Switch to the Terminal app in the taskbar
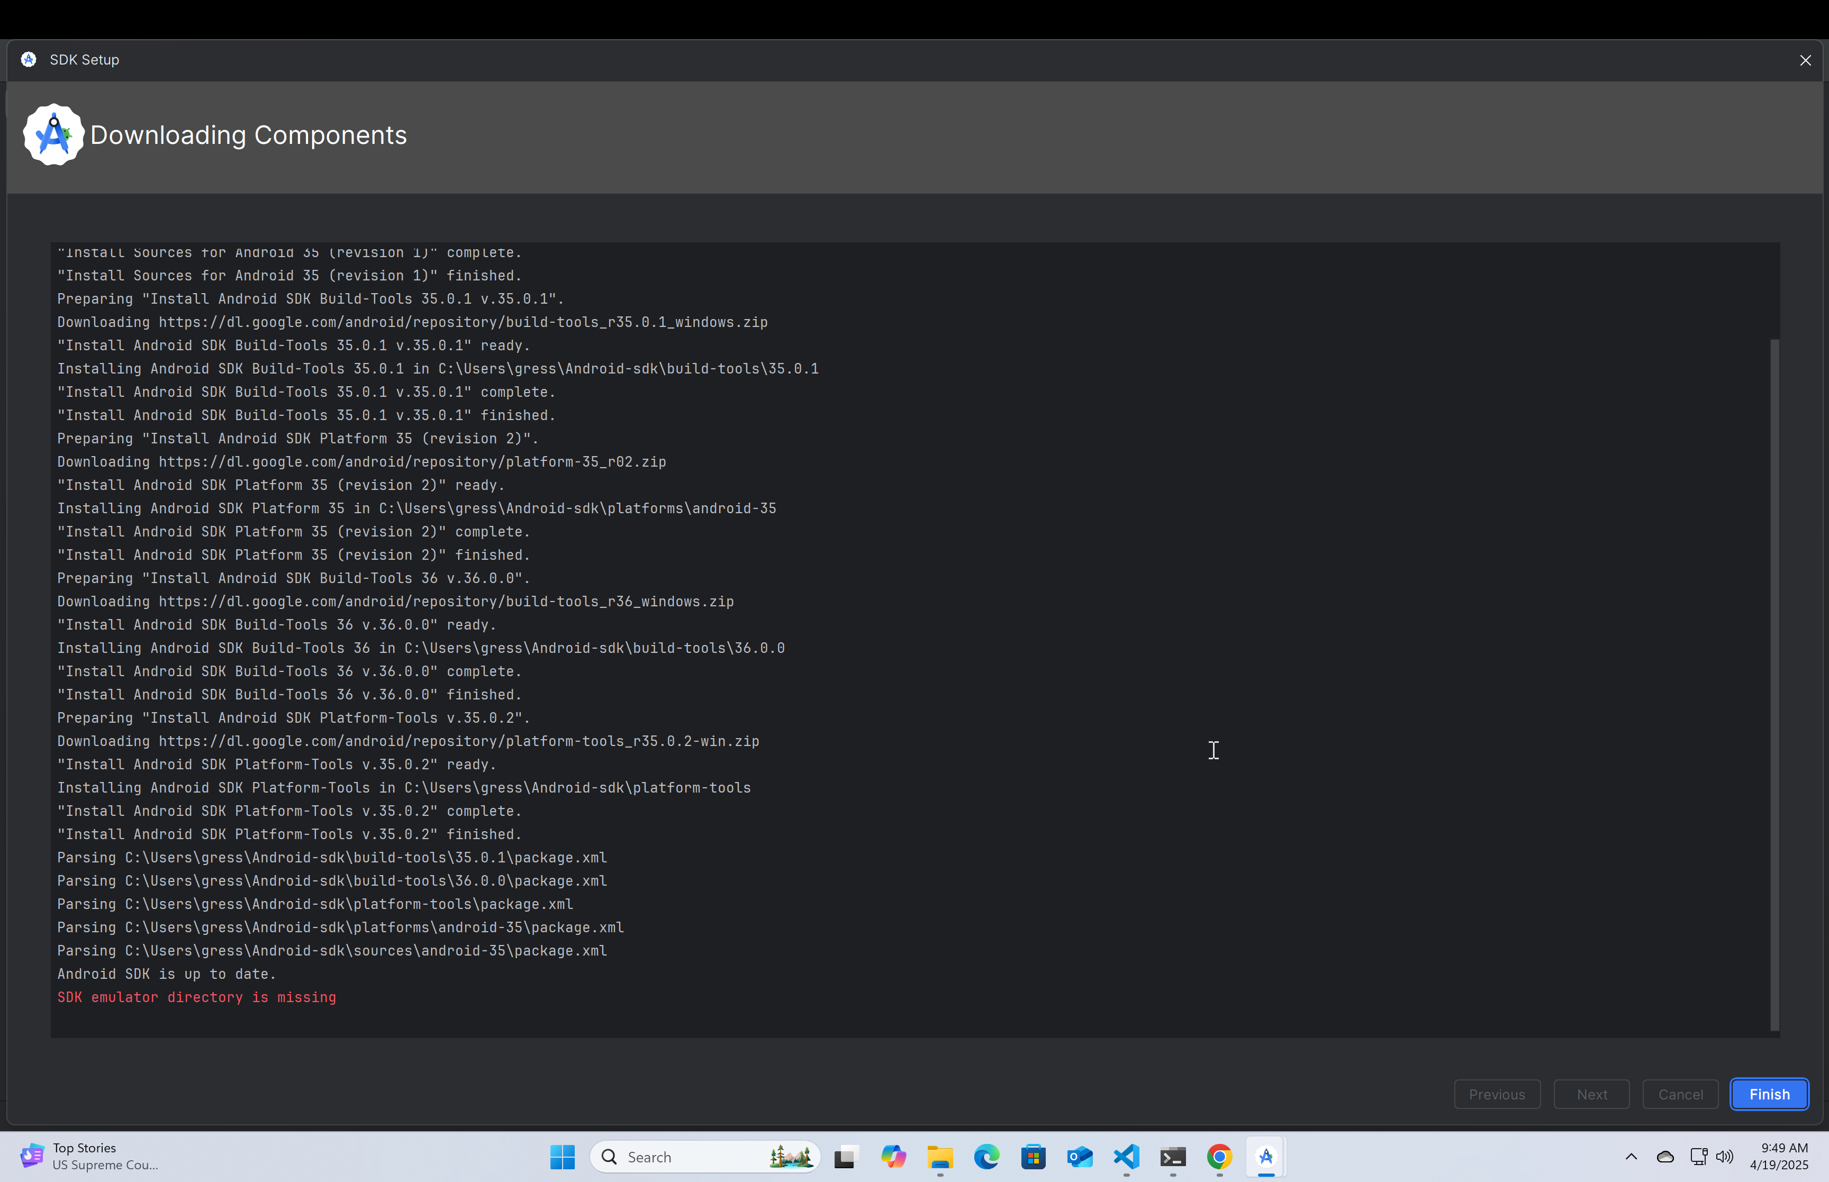This screenshot has width=1829, height=1182. [x=1173, y=1157]
